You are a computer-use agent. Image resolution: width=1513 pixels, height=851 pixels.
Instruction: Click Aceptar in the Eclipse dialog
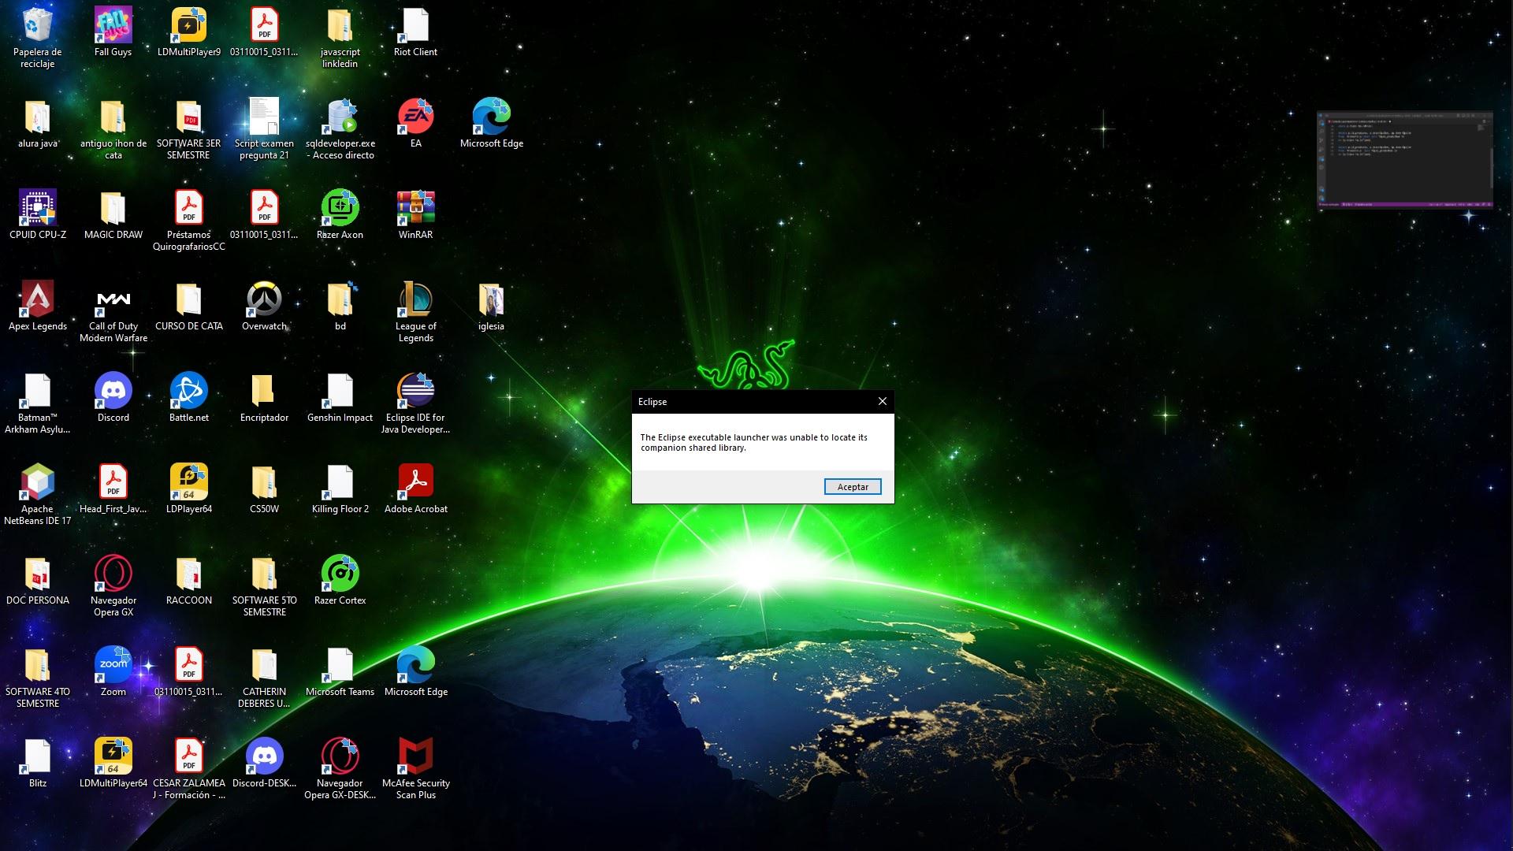[853, 487]
